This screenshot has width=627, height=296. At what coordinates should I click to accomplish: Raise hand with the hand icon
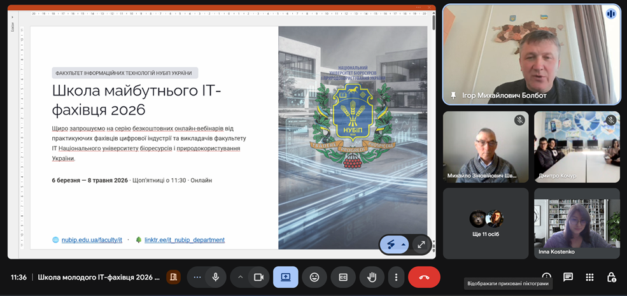pyautogui.click(x=372, y=277)
